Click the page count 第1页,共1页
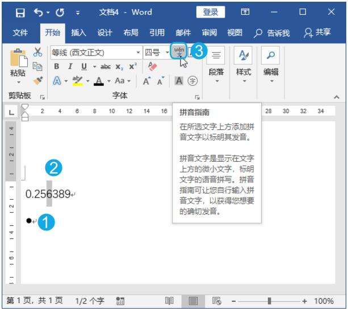Viewport: 348px width, 311px height. point(35,301)
